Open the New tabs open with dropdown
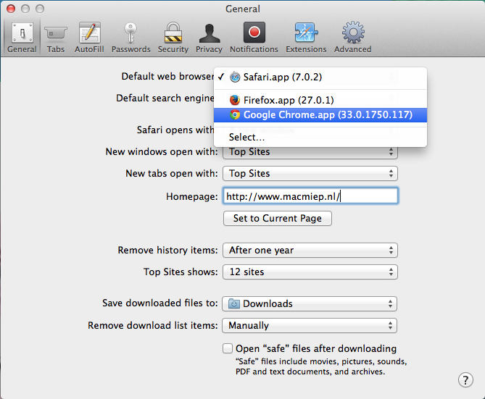The width and height of the screenshot is (485, 399). (310, 173)
